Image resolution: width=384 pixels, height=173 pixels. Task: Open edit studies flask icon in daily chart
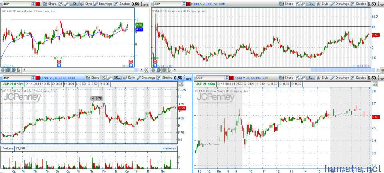pyautogui.click(x=61, y=4)
